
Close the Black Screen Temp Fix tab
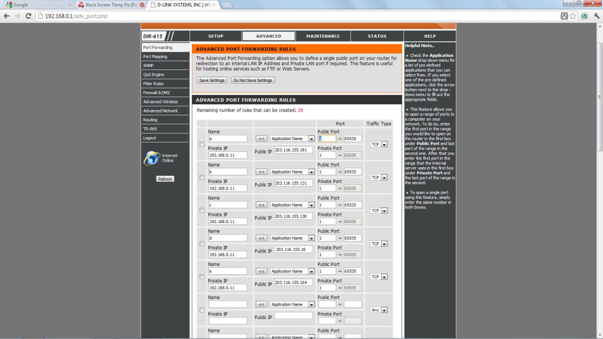coord(143,5)
